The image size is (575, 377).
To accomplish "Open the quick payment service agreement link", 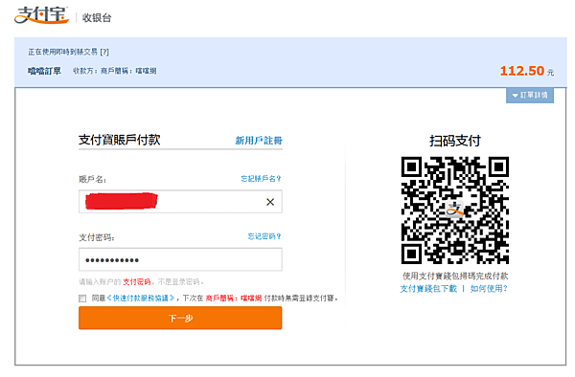I will (141, 299).
